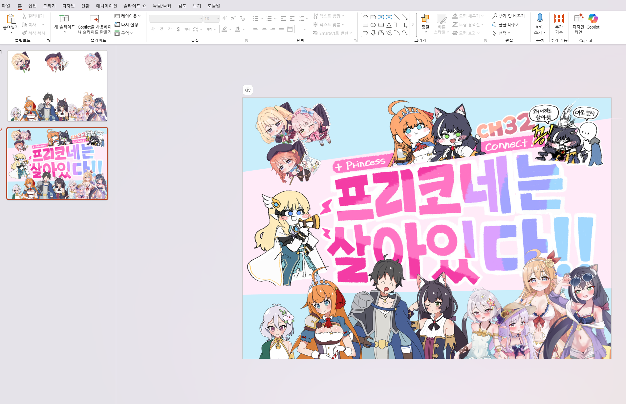
Task: Open 텍스트 방향 text direction dropdown
Action: tap(328, 16)
